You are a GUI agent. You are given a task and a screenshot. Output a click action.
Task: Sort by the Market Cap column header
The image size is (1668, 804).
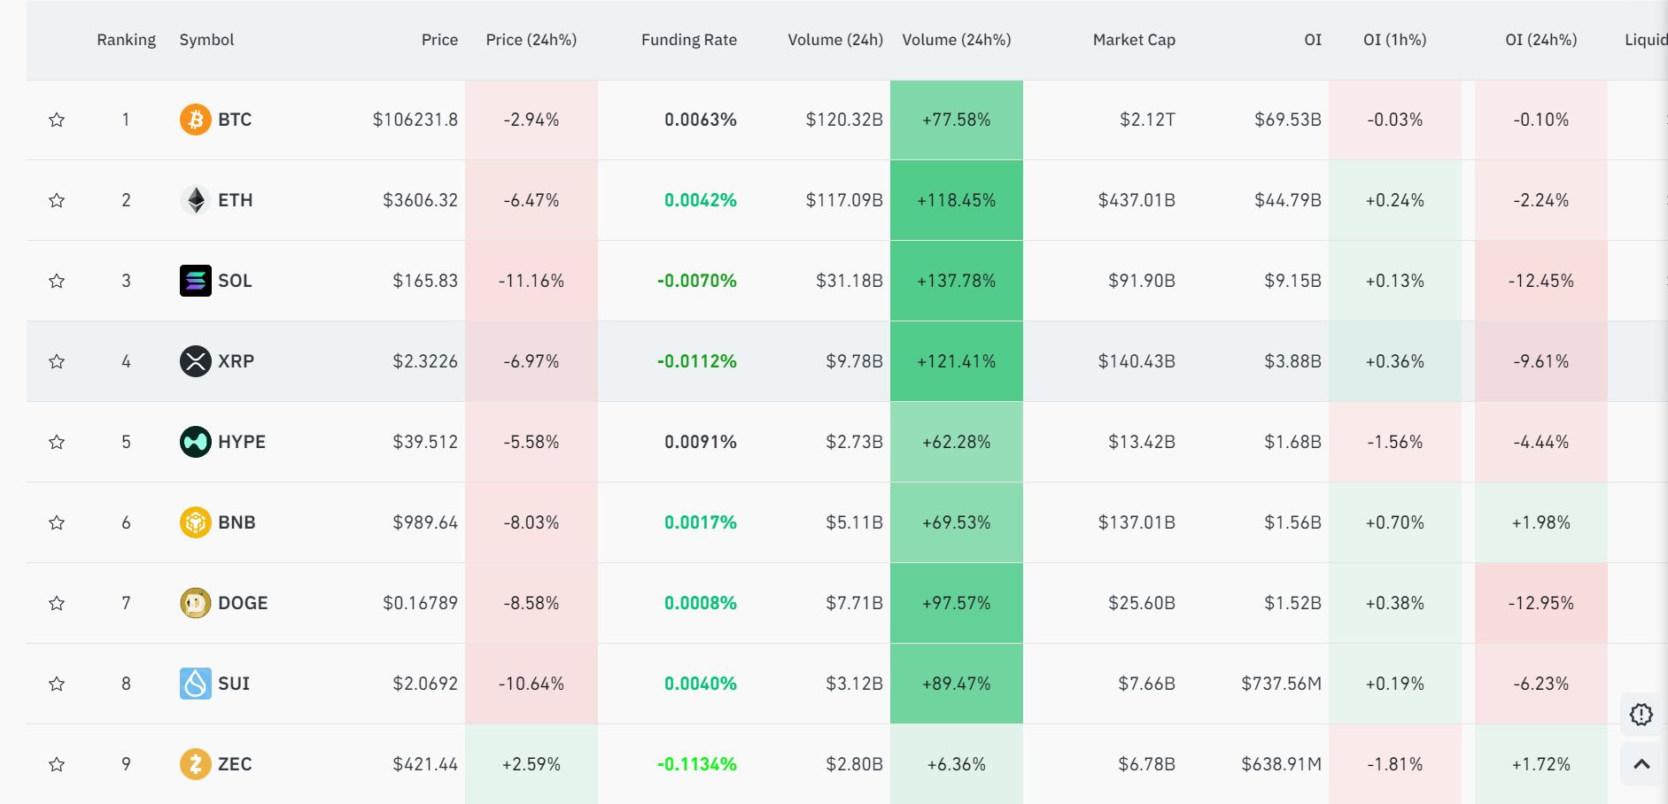click(1133, 40)
